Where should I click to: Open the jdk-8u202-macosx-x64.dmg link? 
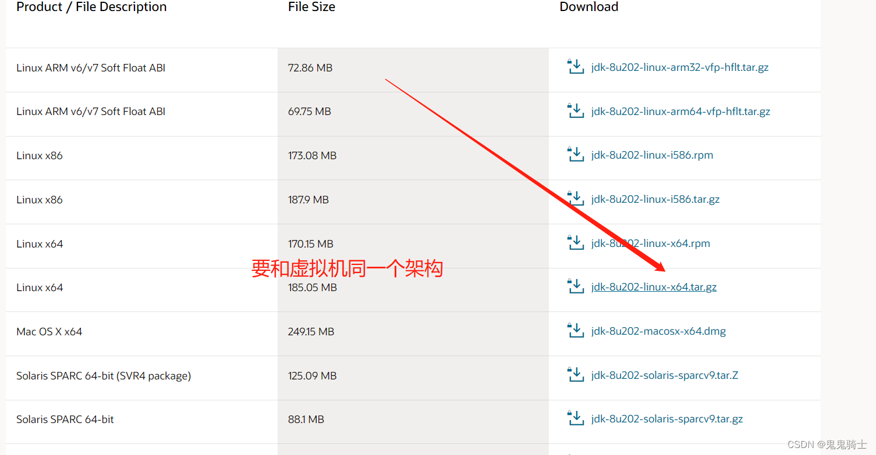658,331
